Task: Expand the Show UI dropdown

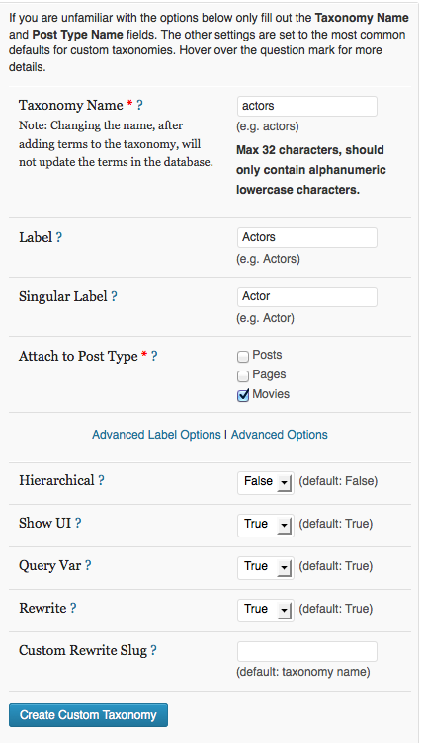Action: (x=266, y=525)
